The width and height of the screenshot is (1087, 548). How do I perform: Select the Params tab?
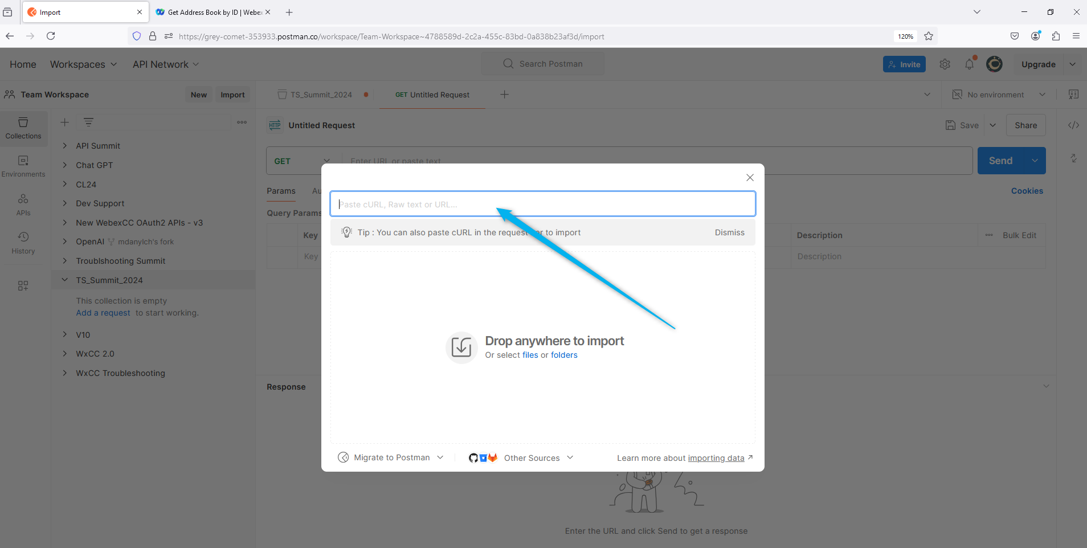tap(281, 191)
